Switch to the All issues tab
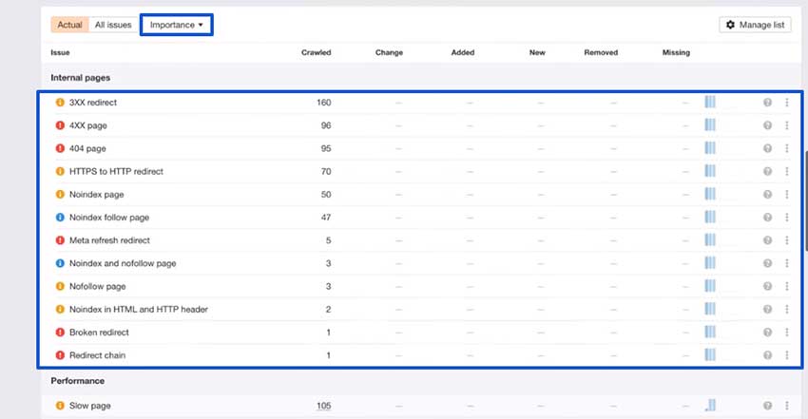The image size is (808, 419). 113,25
